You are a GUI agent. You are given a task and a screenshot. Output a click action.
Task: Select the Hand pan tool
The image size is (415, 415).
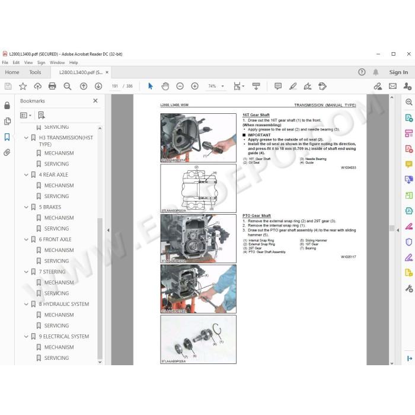click(165, 86)
